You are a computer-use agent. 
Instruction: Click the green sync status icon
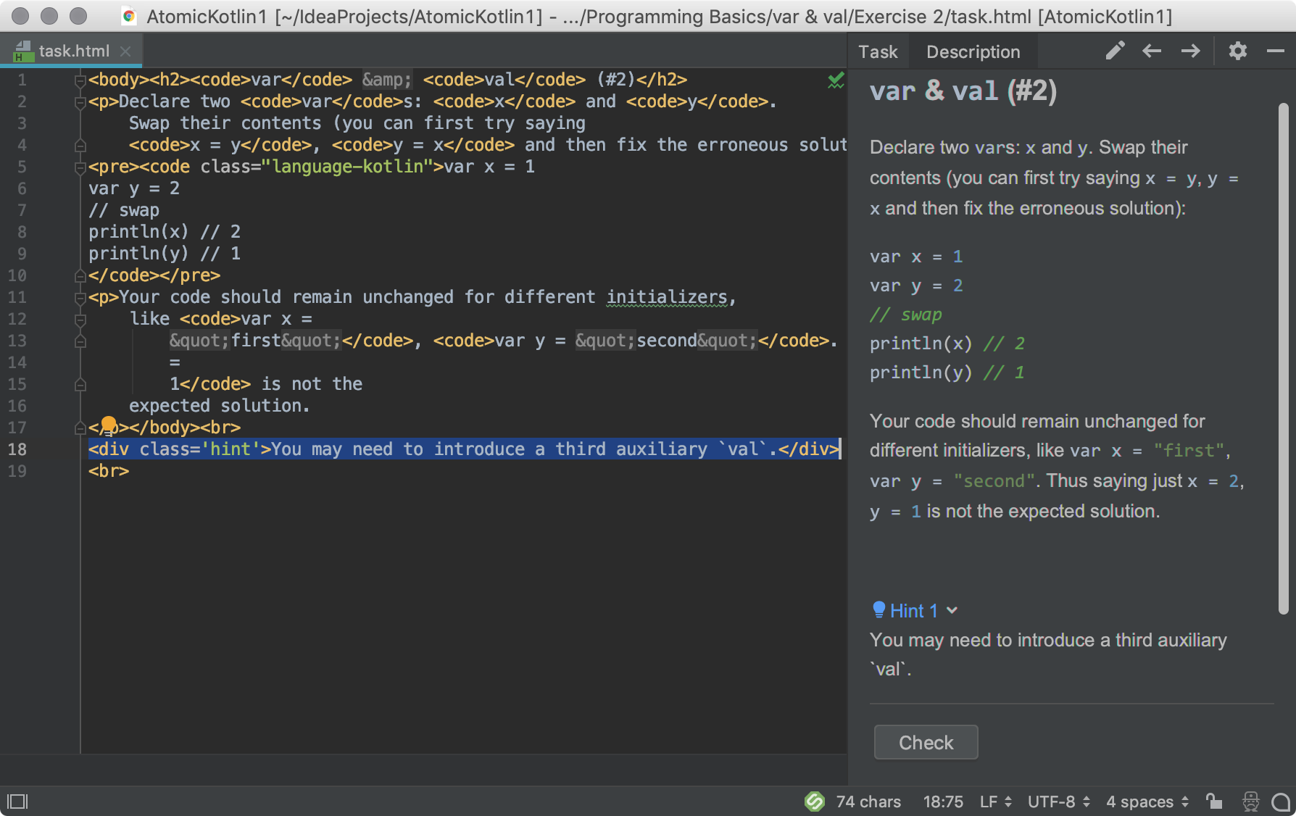[x=814, y=802]
